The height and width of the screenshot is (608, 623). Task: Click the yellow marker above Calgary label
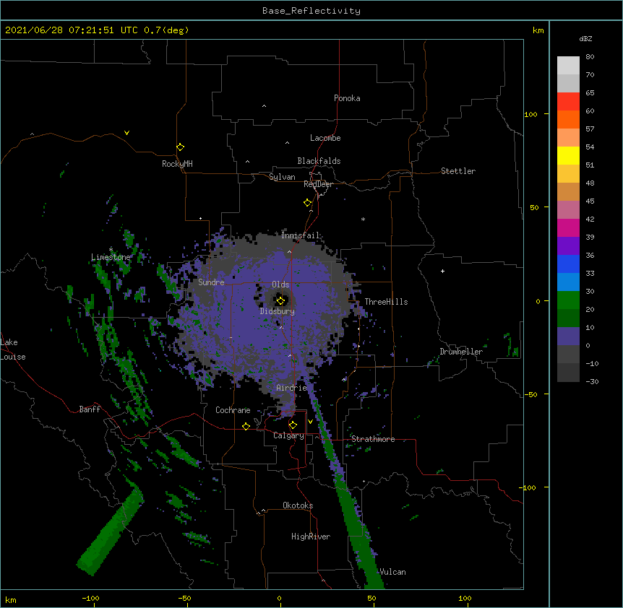pyautogui.click(x=293, y=425)
